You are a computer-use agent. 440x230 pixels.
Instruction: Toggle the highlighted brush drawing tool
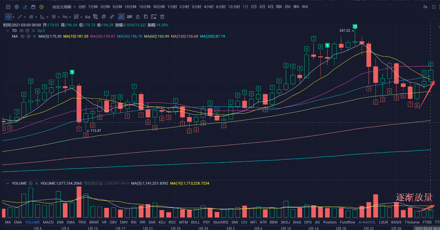(121, 17)
